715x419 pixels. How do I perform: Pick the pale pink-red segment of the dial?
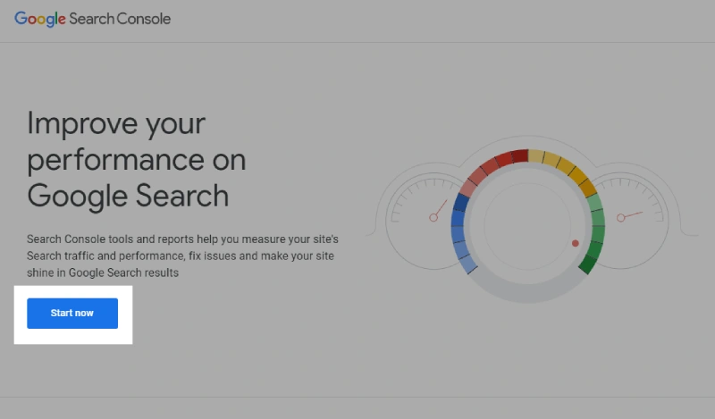click(468, 188)
